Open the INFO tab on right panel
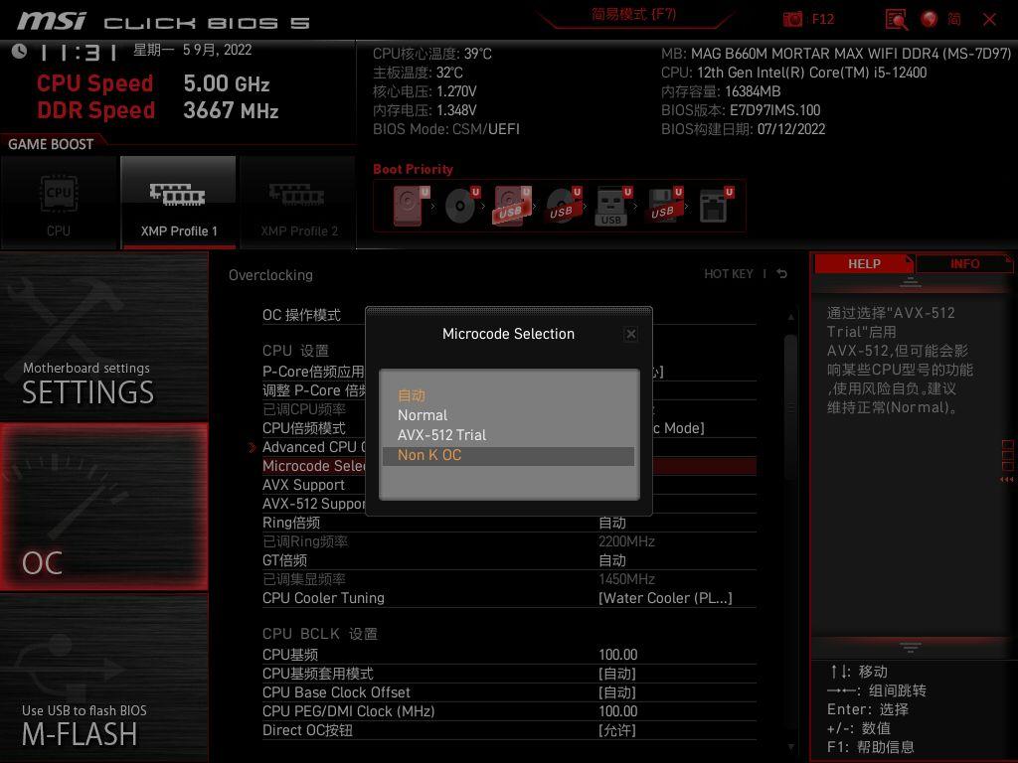The height and width of the screenshot is (763, 1018). click(x=962, y=263)
